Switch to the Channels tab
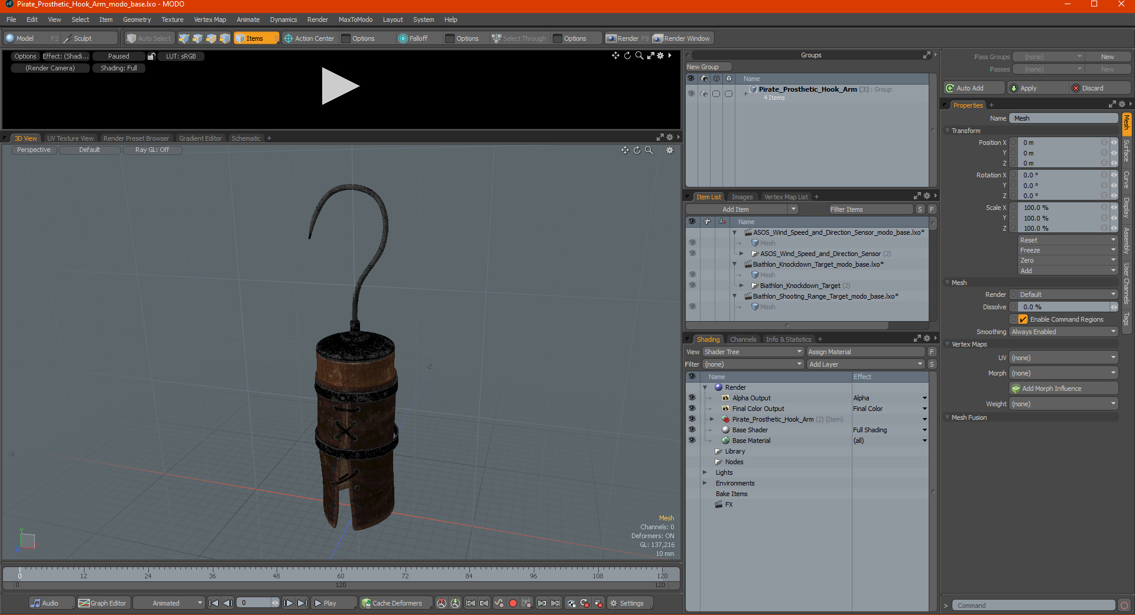Viewport: 1135px width, 615px height. tap(742, 339)
